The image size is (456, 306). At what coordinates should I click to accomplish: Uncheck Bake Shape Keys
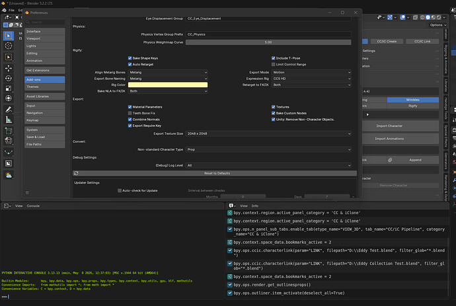[x=130, y=58]
